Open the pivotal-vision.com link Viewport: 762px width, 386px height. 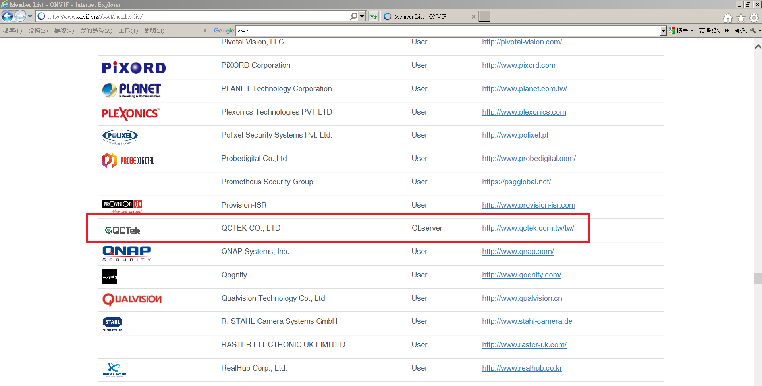tap(522, 42)
